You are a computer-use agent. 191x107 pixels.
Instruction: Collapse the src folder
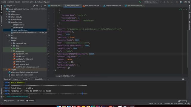point(7,35)
